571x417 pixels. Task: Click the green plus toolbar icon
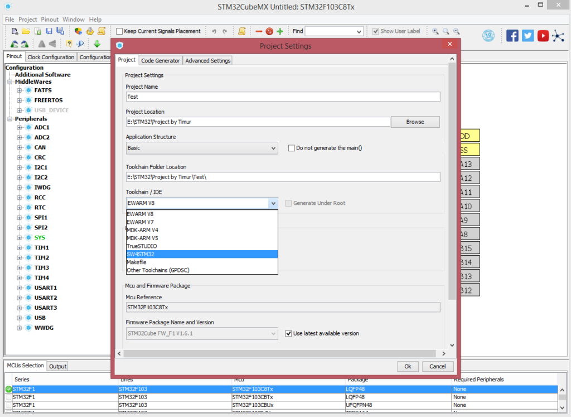tap(280, 31)
